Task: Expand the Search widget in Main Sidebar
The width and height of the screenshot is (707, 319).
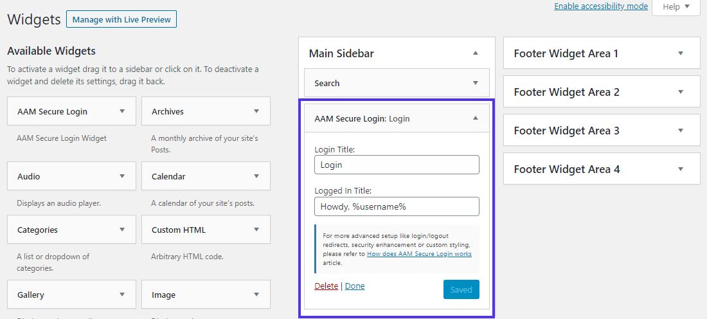Action: [x=476, y=83]
